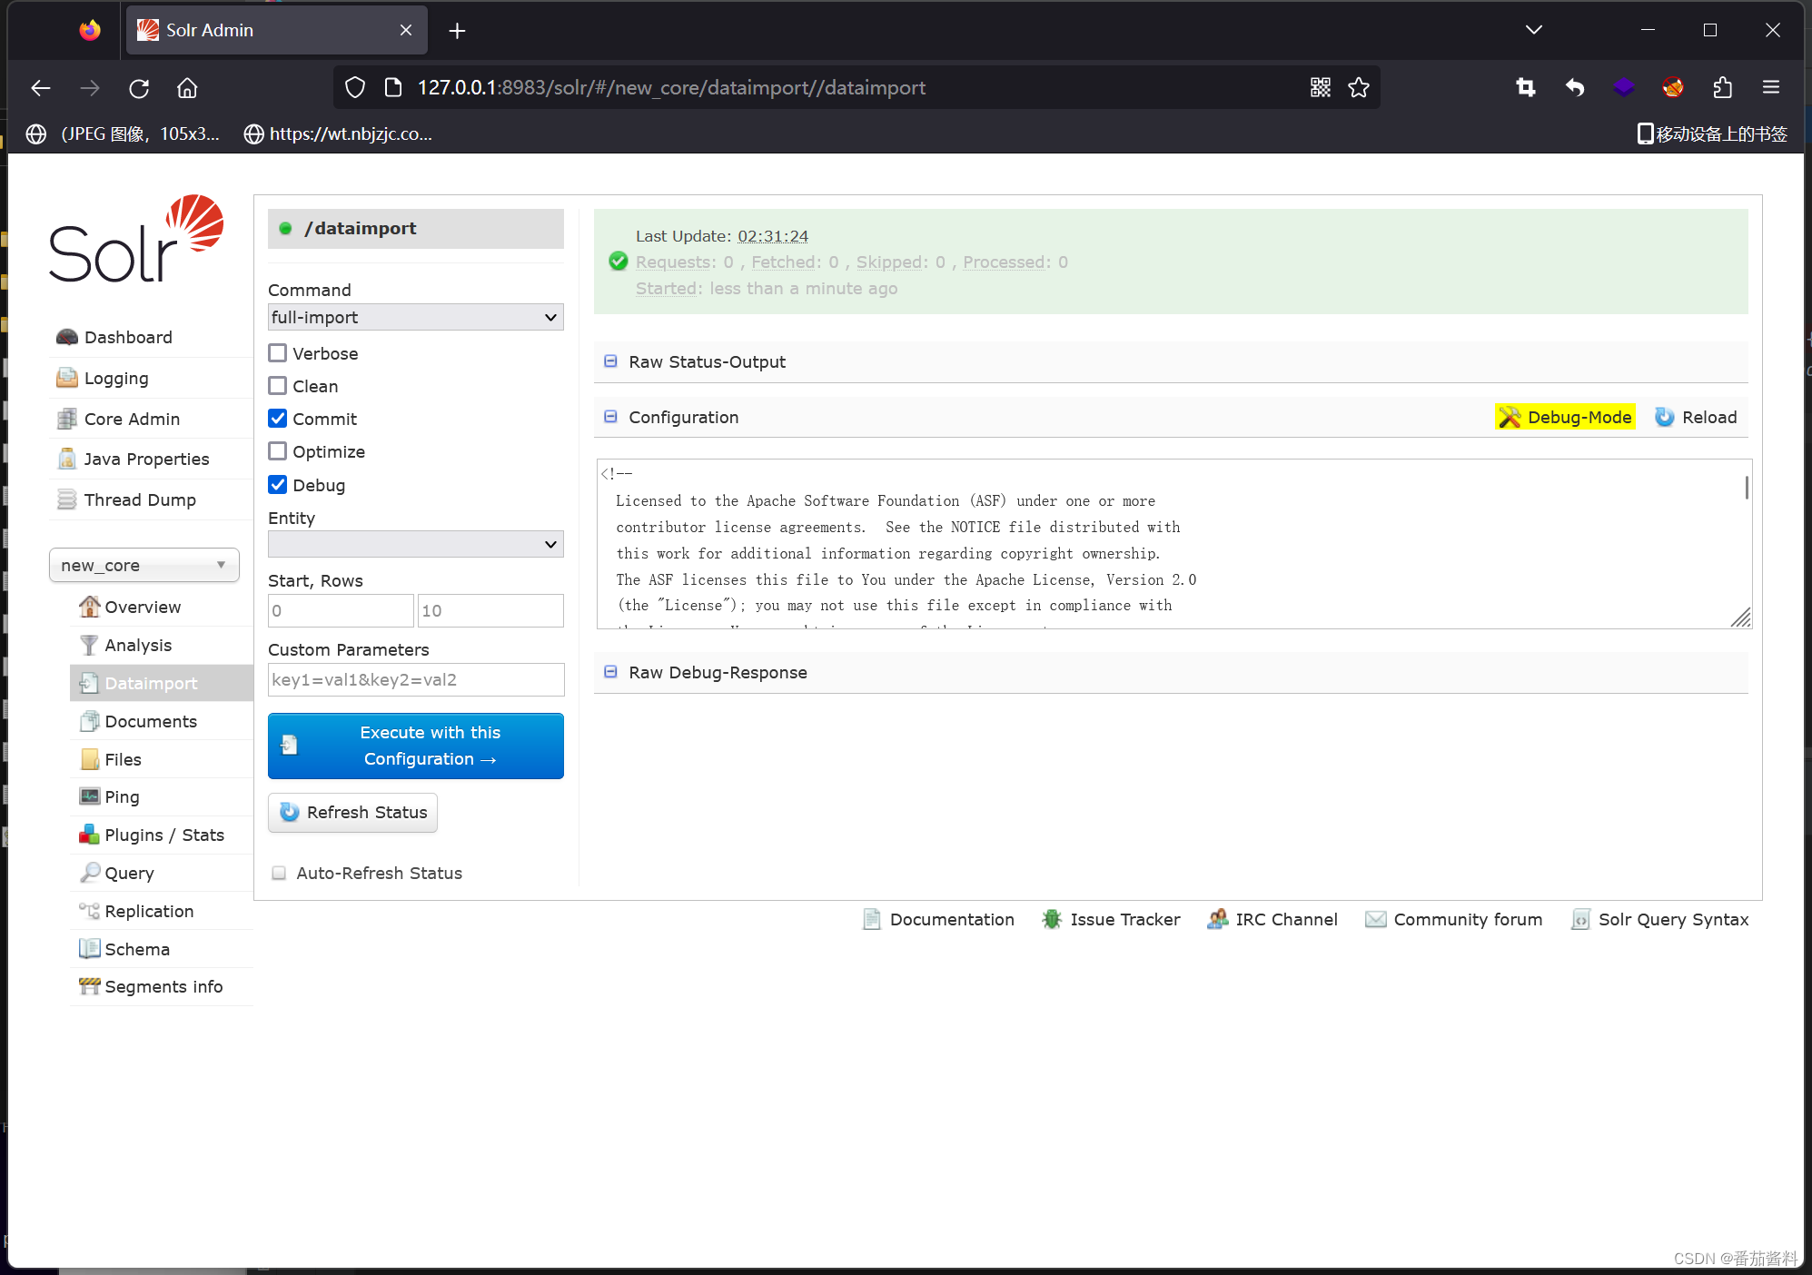Image resolution: width=1812 pixels, height=1275 pixels.
Task: Click the Dashboard icon in sidebar
Action: (66, 337)
